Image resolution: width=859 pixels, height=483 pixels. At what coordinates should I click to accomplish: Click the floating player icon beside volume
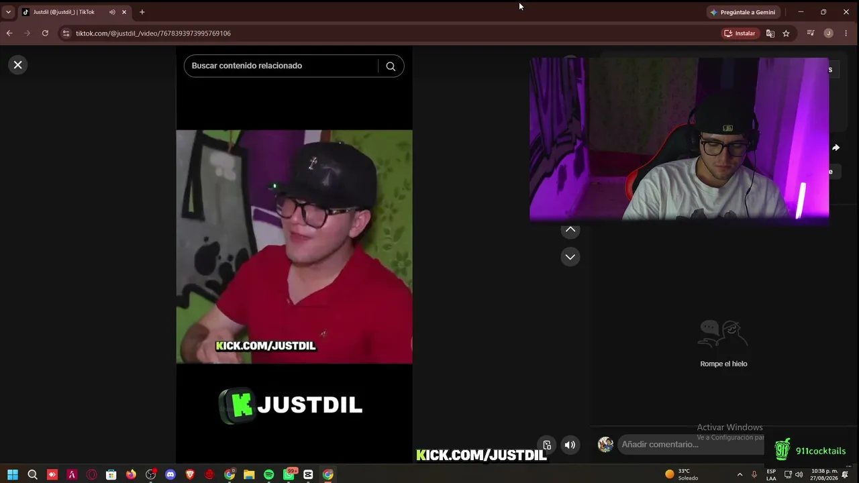coord(547,445)
